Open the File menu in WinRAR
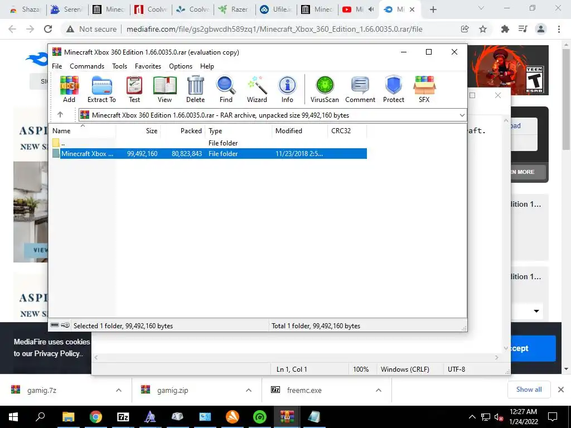The width and height of the screenshot is (571, 428). pos(57,66)
